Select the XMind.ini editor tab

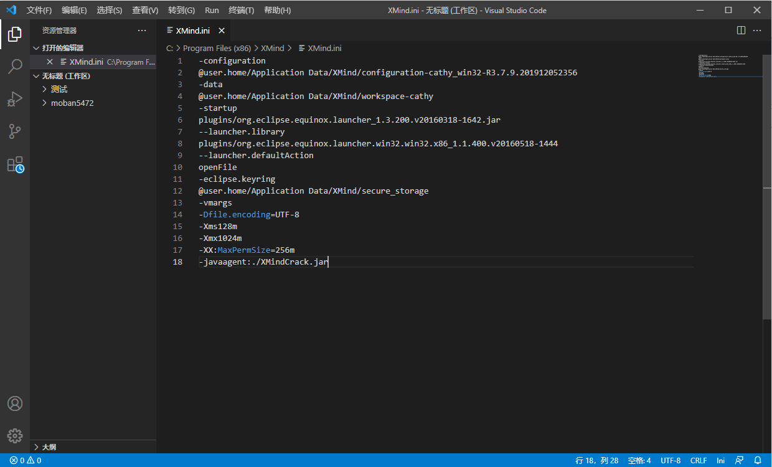tap(193, 31)
